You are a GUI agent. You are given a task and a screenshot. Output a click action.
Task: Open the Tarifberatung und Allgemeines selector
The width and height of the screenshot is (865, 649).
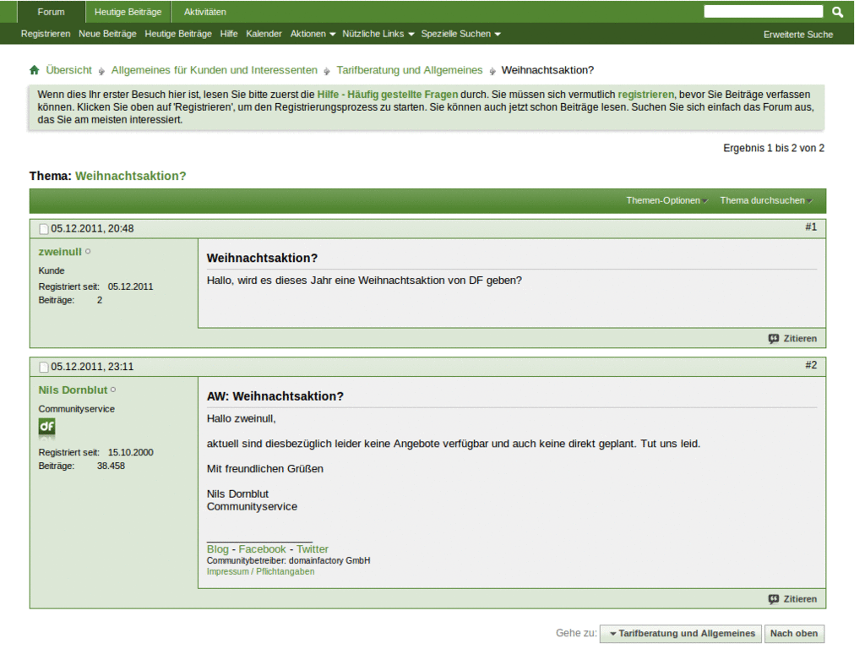pos(680,633)
